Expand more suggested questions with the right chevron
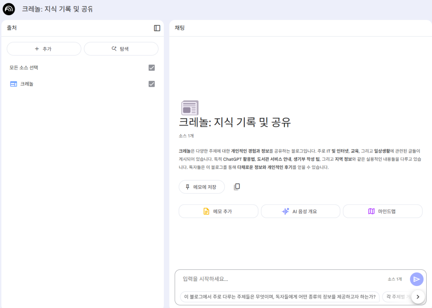This screenshot has height=308, width=432. (418, 297)
